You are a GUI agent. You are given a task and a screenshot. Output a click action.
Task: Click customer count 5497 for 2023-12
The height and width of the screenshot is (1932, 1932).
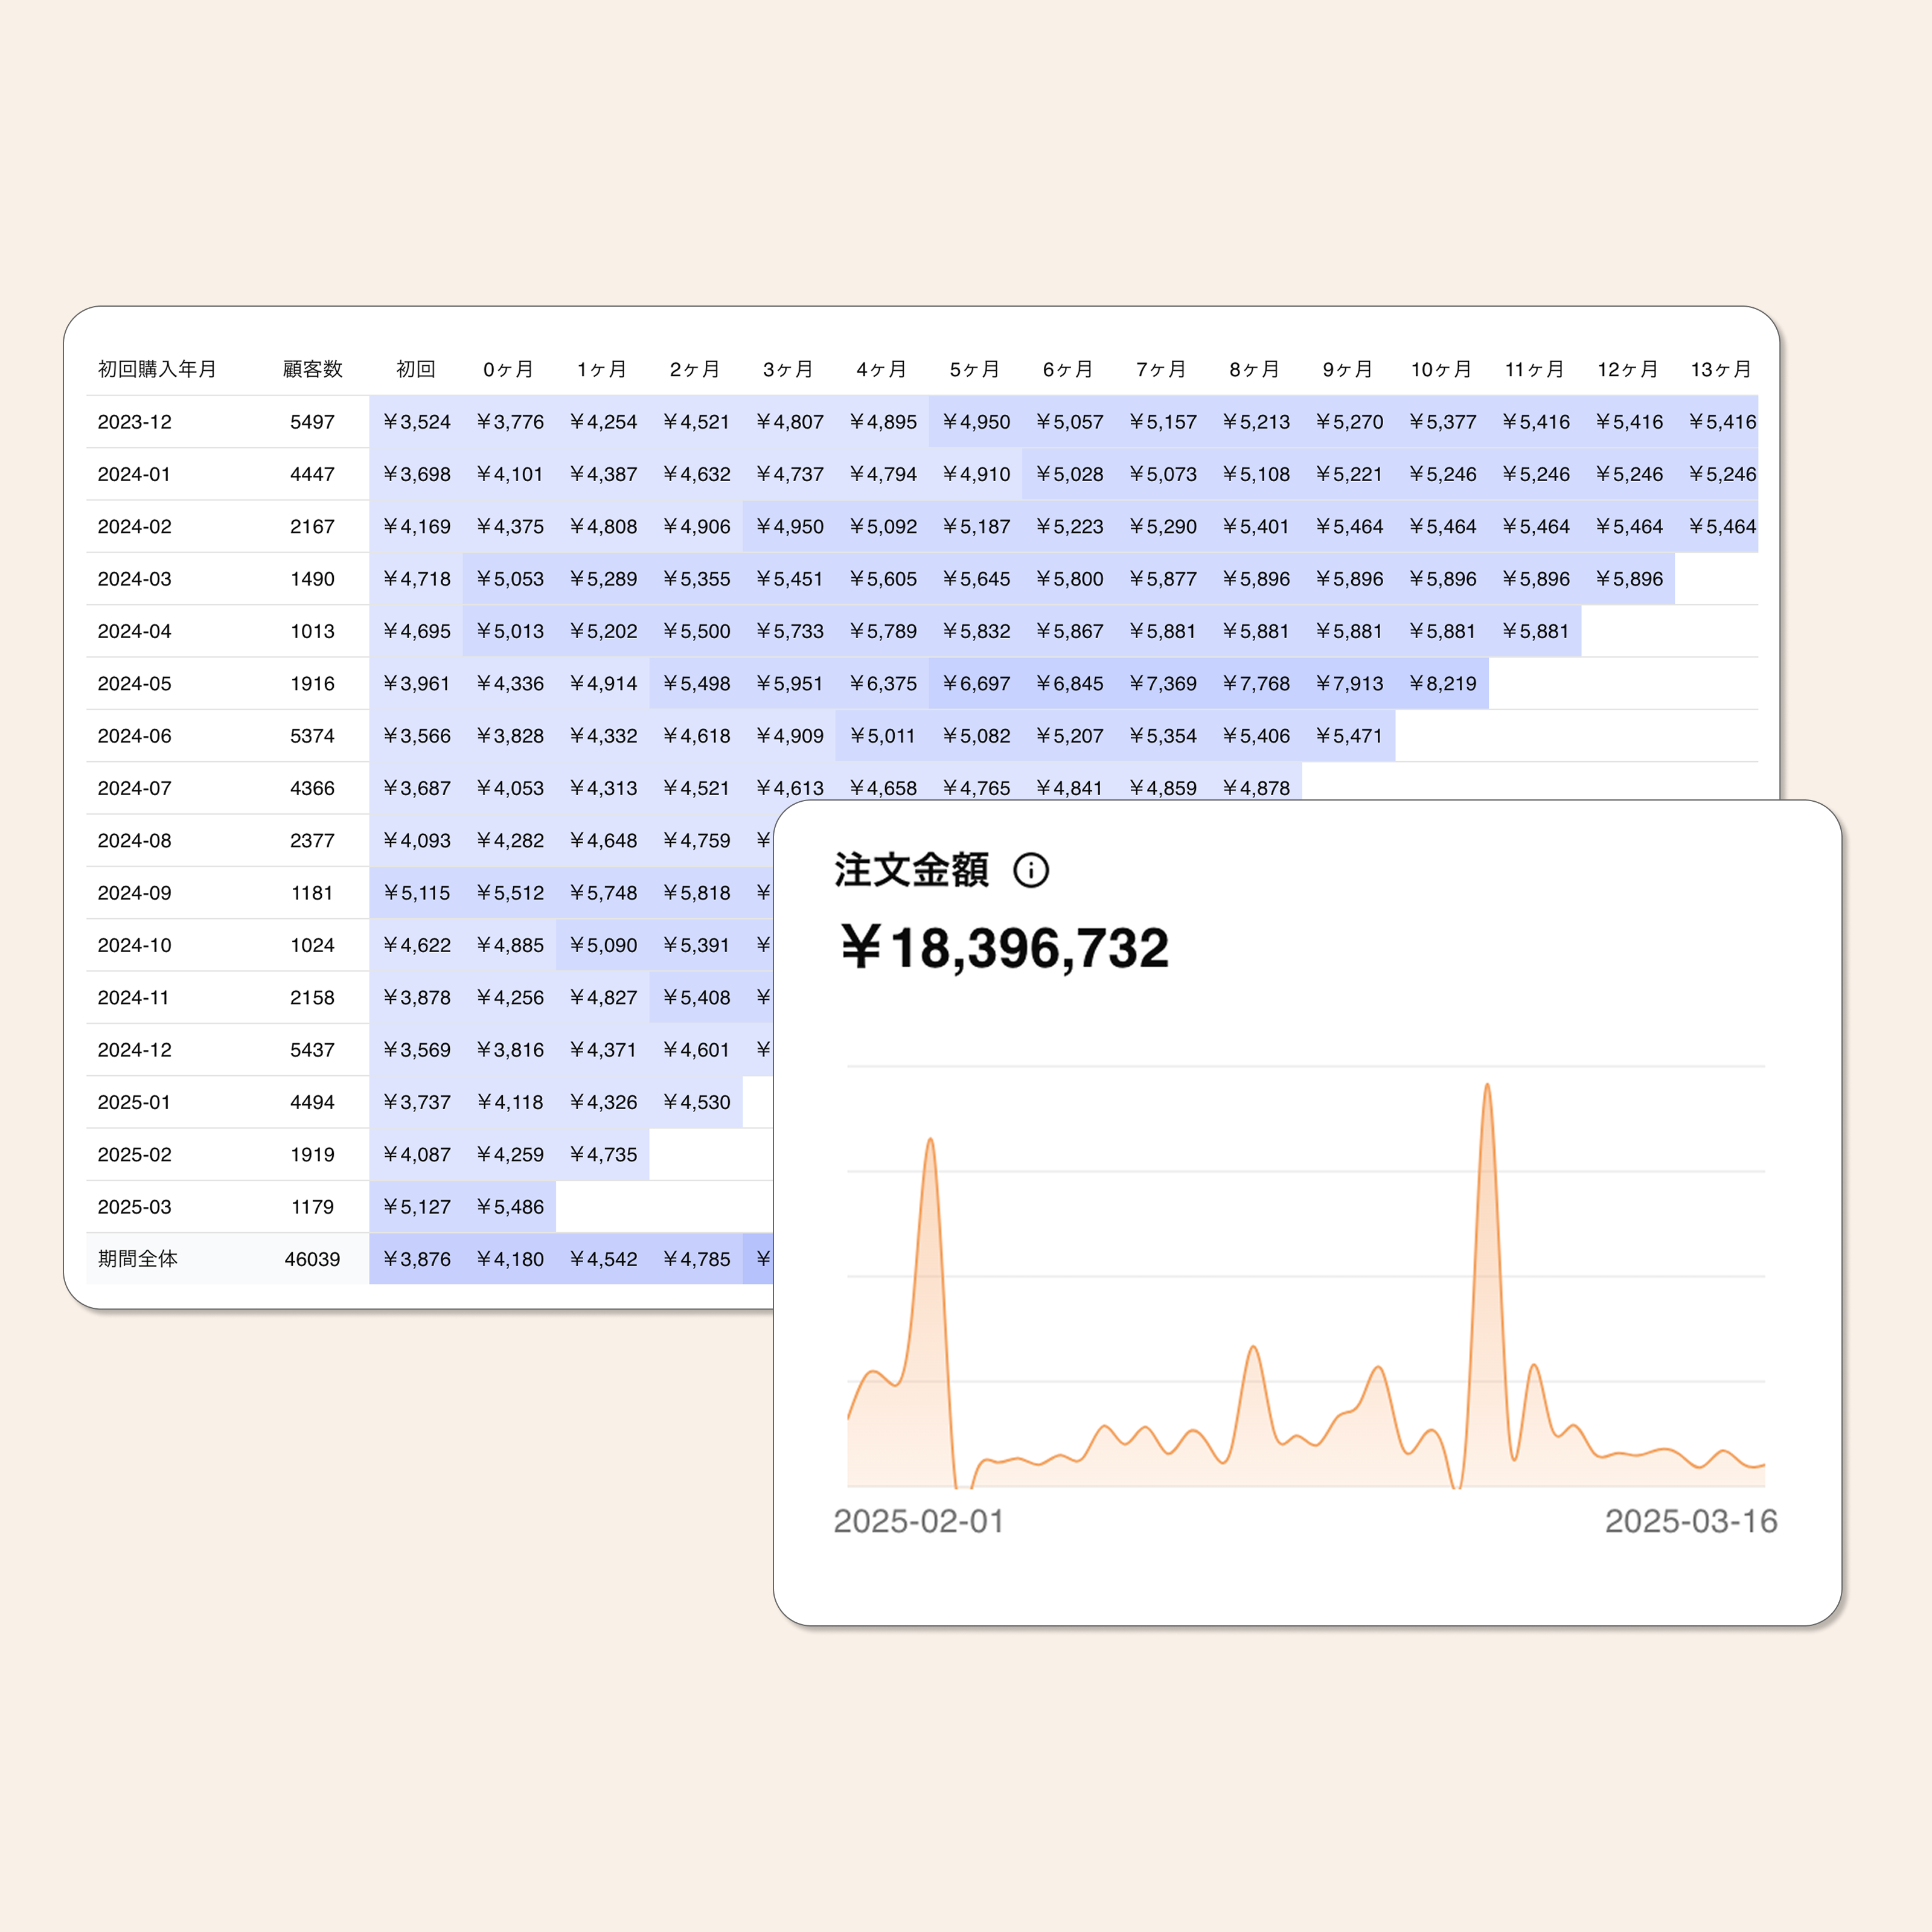tap(312, 422)
